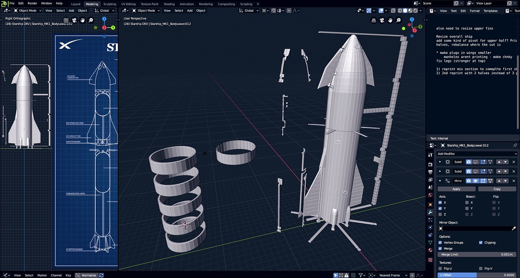Move the Mirror modifier up
This screenshot has width=520, height=278.
[x=500, y=181]
